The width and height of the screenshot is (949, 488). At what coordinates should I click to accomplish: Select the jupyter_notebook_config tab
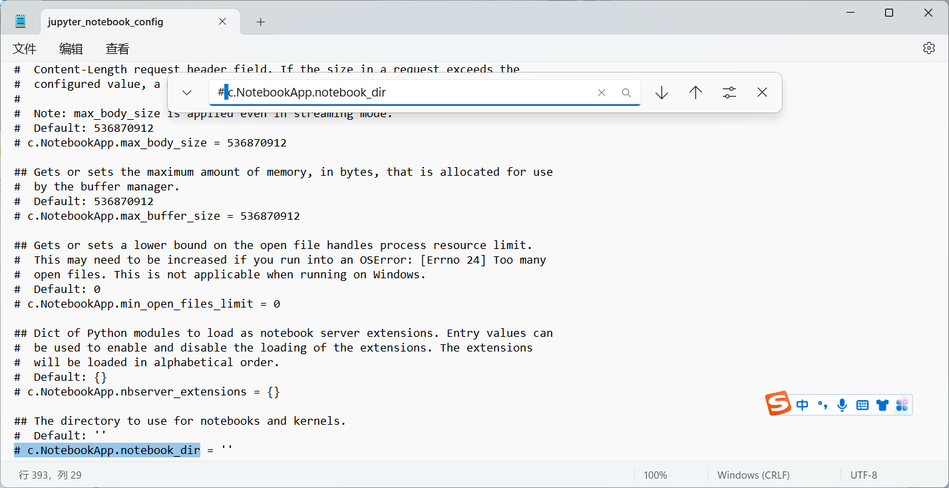click(x=106, y=21)
